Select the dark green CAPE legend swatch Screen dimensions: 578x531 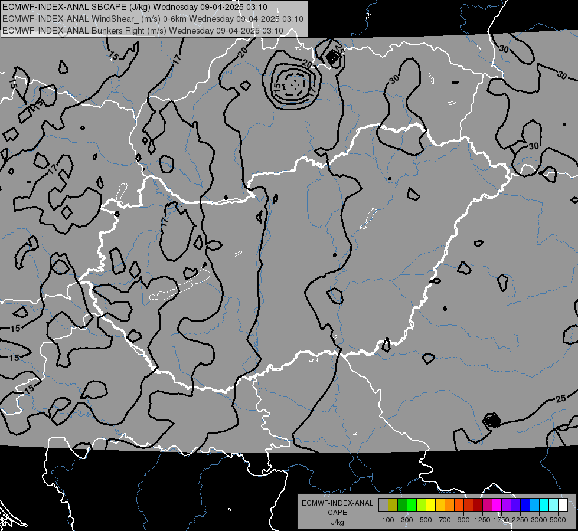402,505
